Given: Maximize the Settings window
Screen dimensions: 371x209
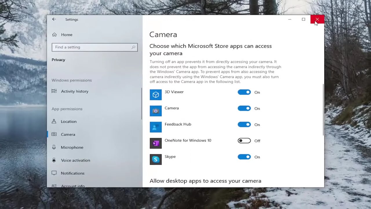Looking at the screenshot, I should [x=303, y=19].
